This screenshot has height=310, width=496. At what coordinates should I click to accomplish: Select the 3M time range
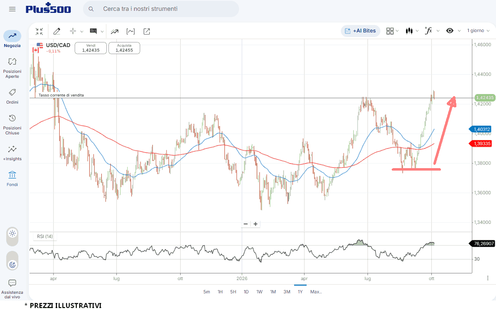[x=287, y=292]
